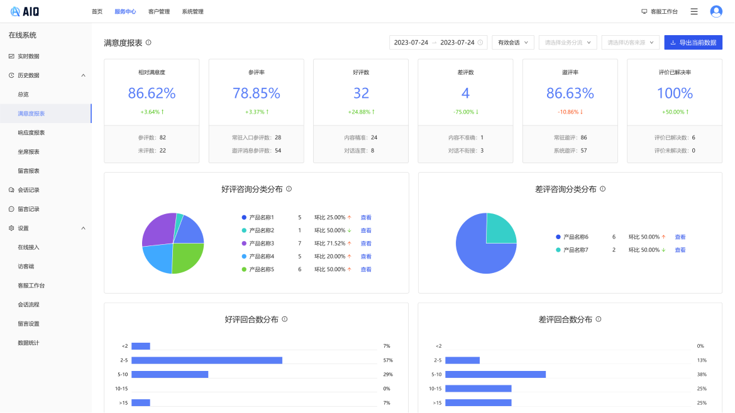Screen dimensions: 735x413
Task: Click the 相对满意度 value 86.62%
Action: 152,93
